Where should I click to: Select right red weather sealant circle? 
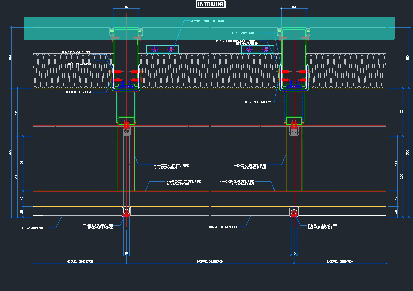click(x=294, y=212)
